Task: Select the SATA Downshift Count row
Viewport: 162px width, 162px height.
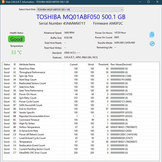Action: click(81, 105)
